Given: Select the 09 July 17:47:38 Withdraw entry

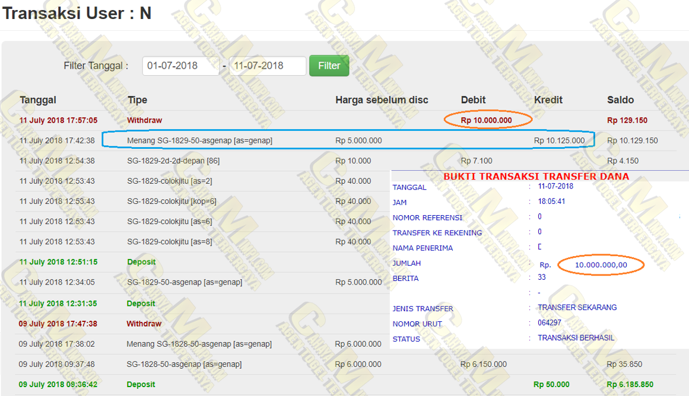Looking at the screenshot, I should point(144,324).
